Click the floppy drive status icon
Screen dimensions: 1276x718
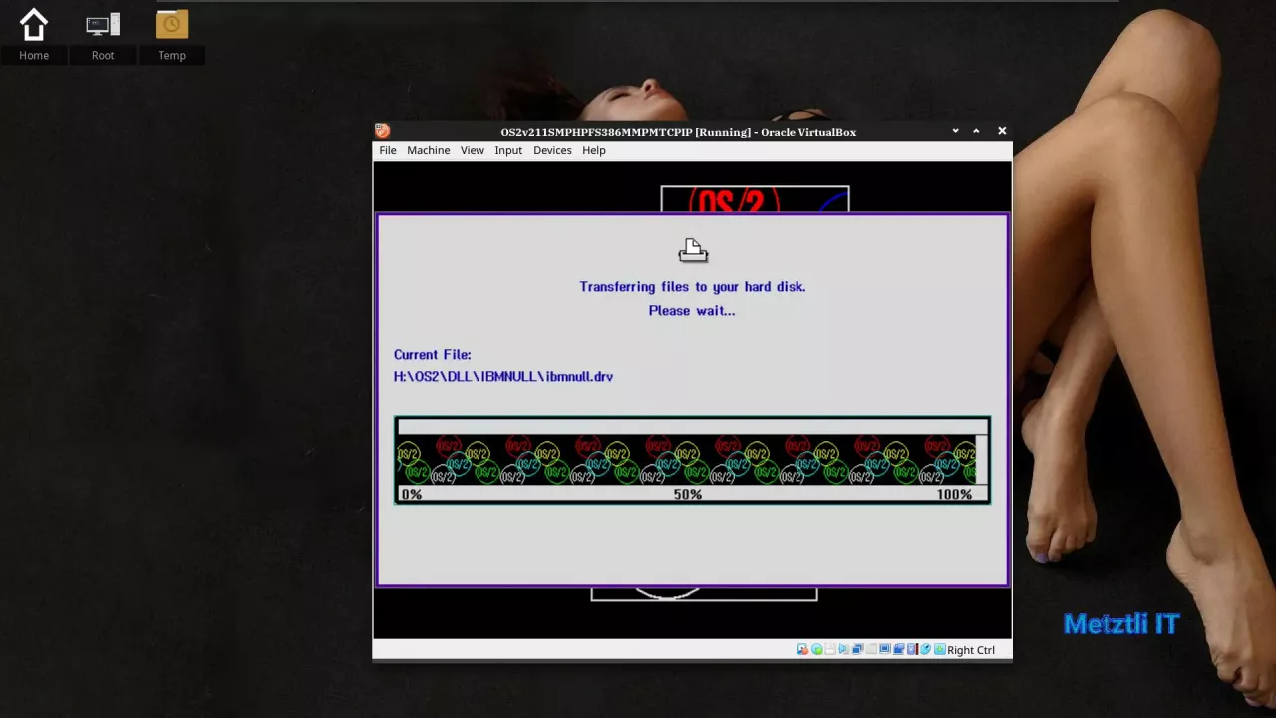[x=830, y=649]
